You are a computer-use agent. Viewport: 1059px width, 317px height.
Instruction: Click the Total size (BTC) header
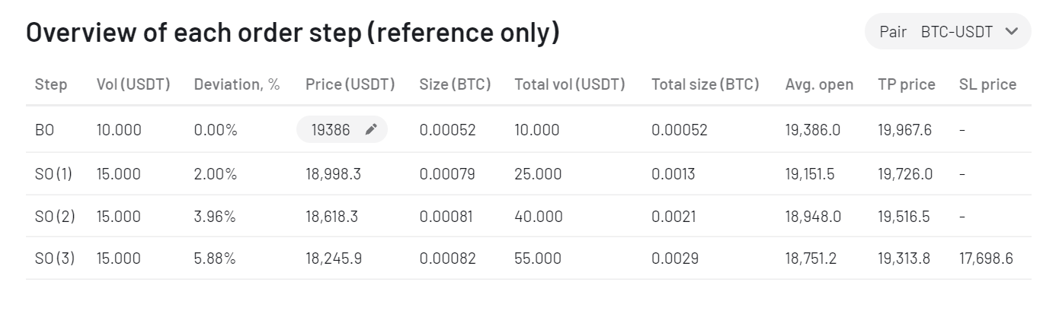coord(705,84)
